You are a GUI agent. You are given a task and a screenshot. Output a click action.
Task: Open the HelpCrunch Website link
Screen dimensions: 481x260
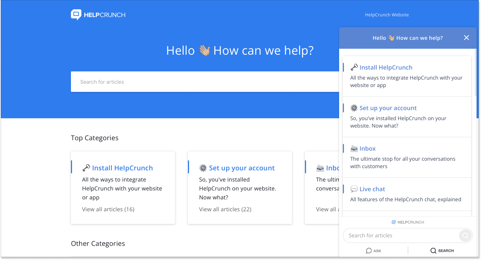(387, 15)
